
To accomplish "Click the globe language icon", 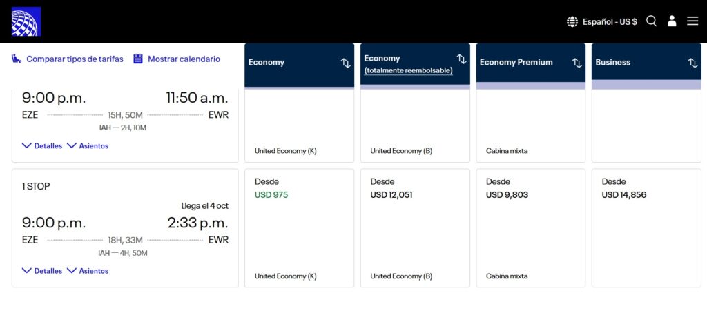I will pyautogui.click(x=572, y=21).
